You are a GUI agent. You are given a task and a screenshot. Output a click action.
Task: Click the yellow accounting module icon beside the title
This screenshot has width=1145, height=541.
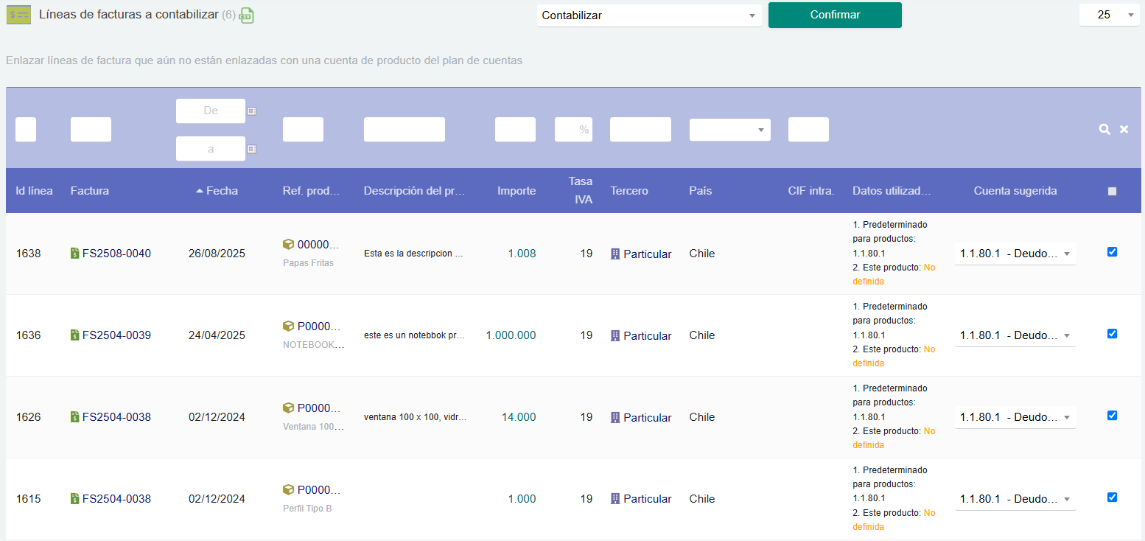pyautogui.click(x=18, y=14)
